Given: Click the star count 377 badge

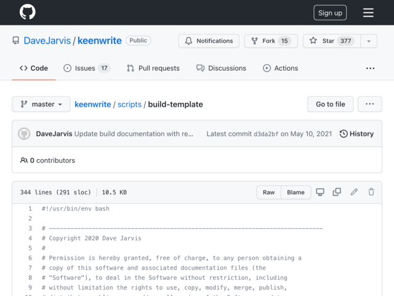Looking at the screenshot, I should click(346, 41).
